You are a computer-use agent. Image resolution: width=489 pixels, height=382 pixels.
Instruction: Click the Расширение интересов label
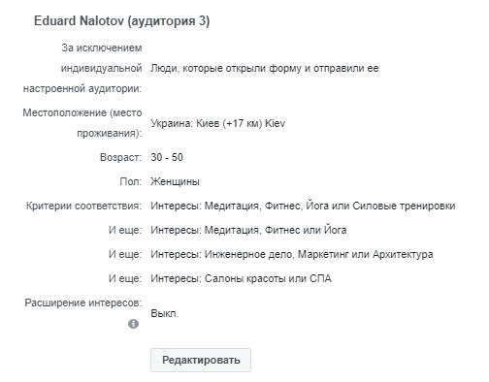point(83,303)
